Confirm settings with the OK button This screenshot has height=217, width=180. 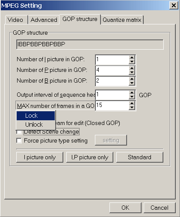coord(125,208)
